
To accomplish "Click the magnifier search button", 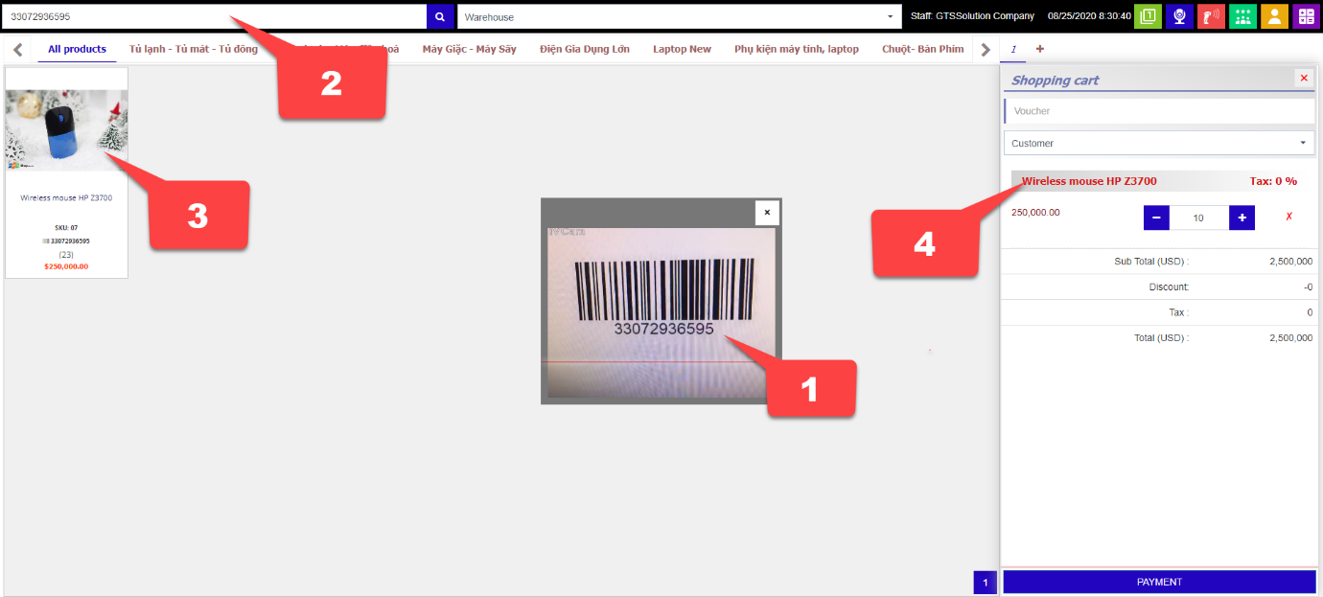I will pos(439,16).
